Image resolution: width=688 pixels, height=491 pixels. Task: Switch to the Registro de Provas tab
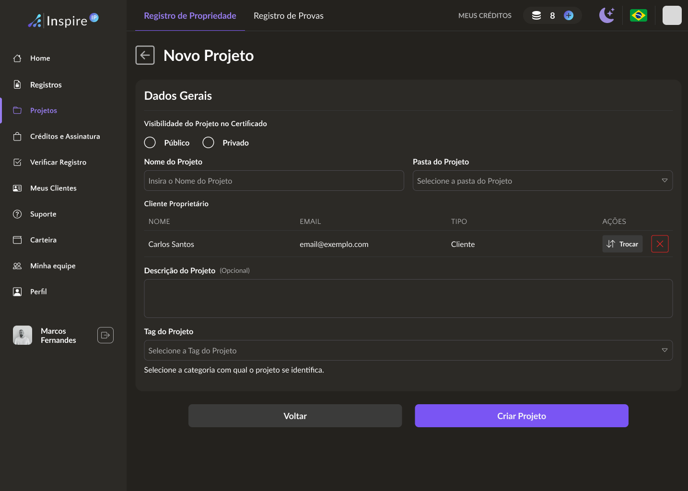(x=288, y=16)
